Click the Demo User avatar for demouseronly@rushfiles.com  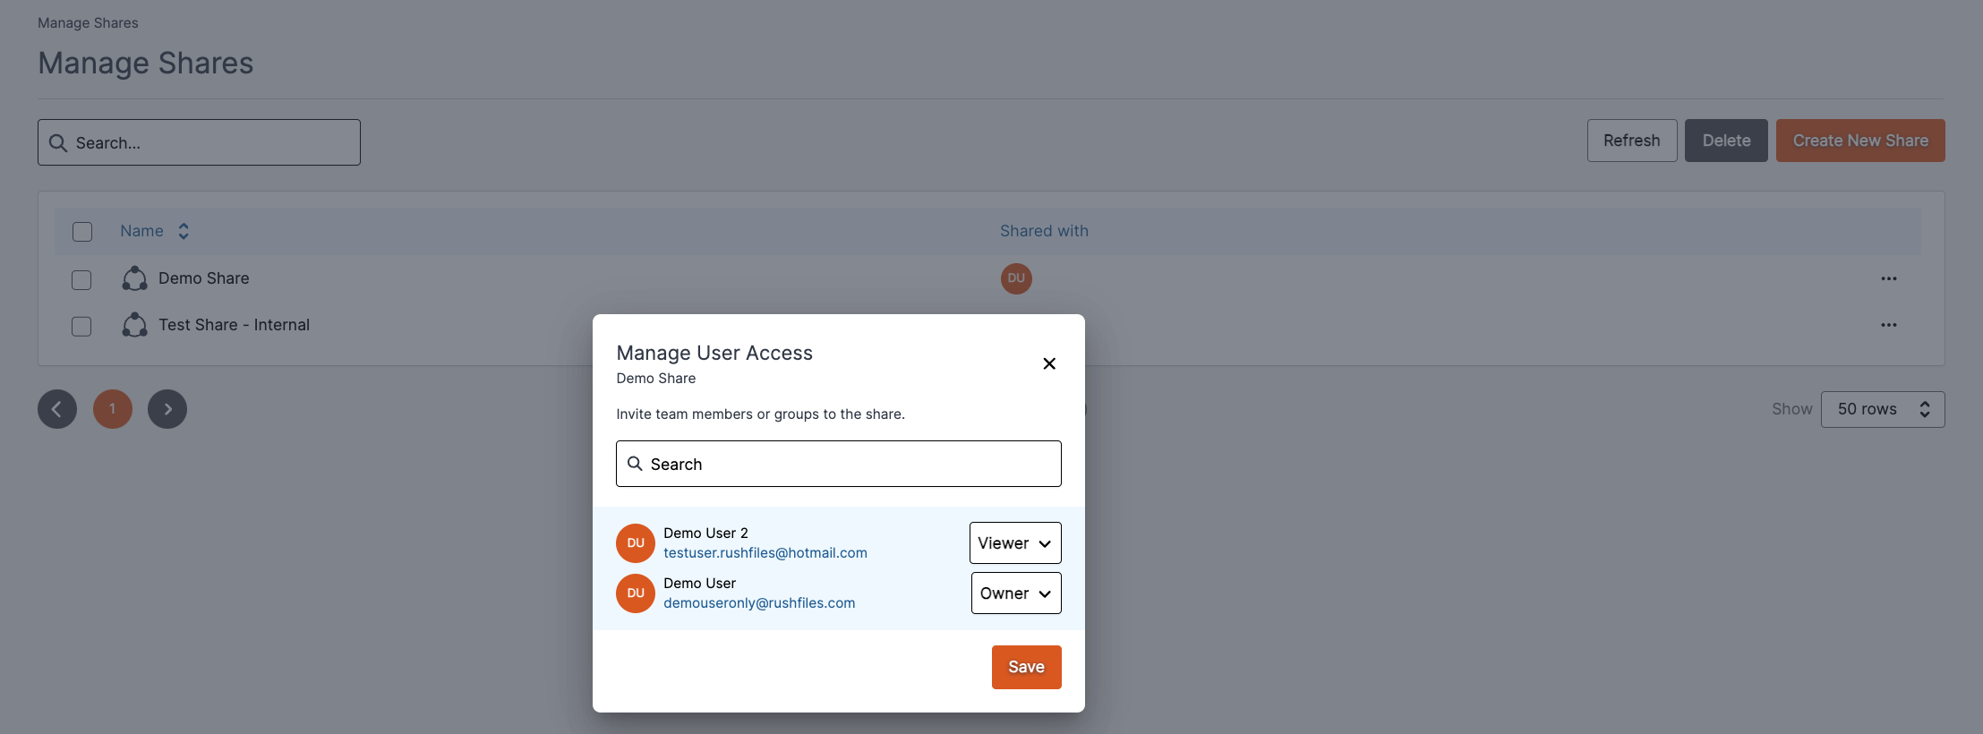pos(636,593)
